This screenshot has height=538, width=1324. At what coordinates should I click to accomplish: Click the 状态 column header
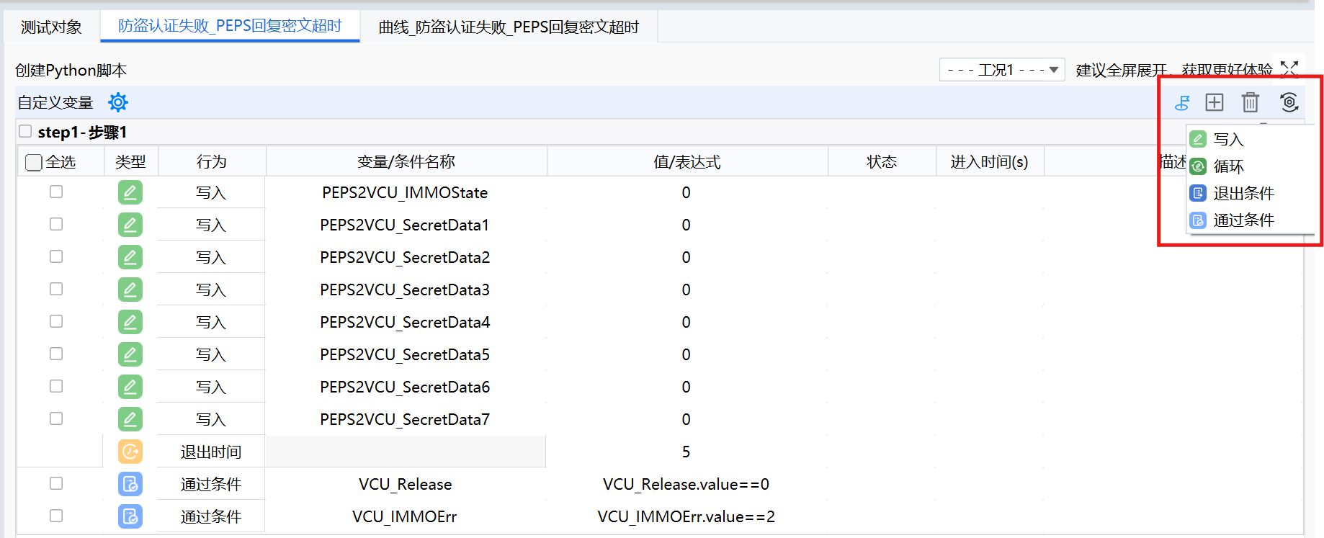pyautogui.click(x=882, y=162)
